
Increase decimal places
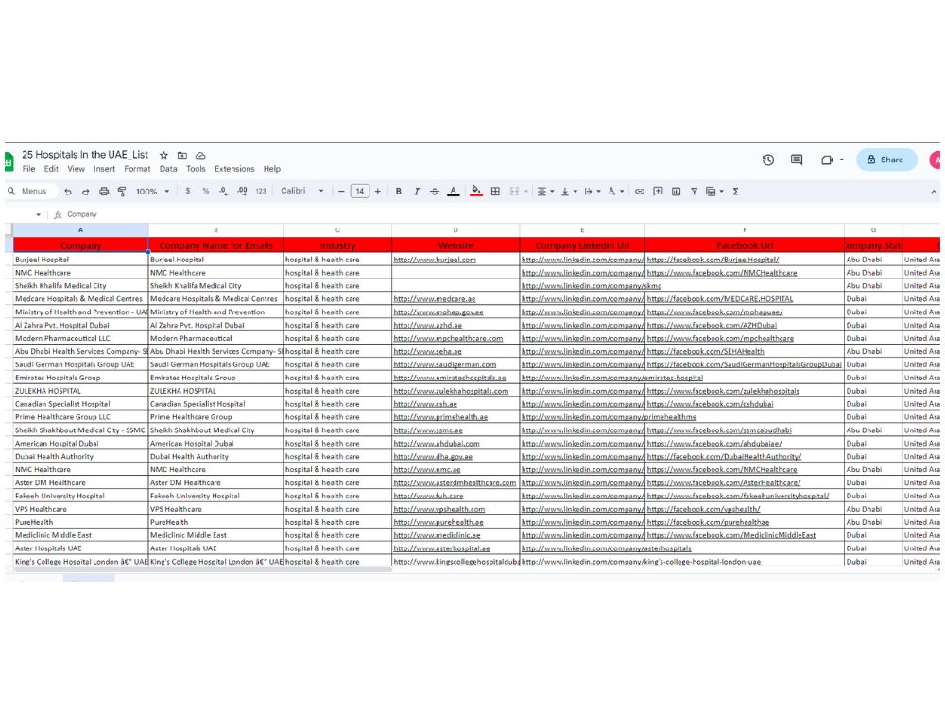click(x=242, y=191)
